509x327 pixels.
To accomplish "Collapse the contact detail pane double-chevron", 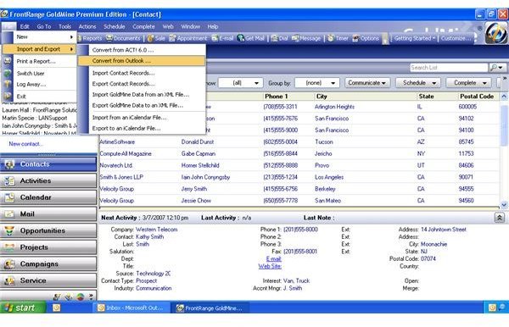I will pos(500,218).
